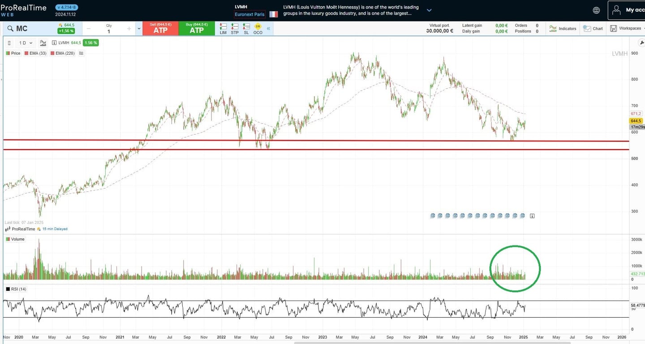
Task: Adjust the quantity stepper plus control
Action: tap(129, 28)
